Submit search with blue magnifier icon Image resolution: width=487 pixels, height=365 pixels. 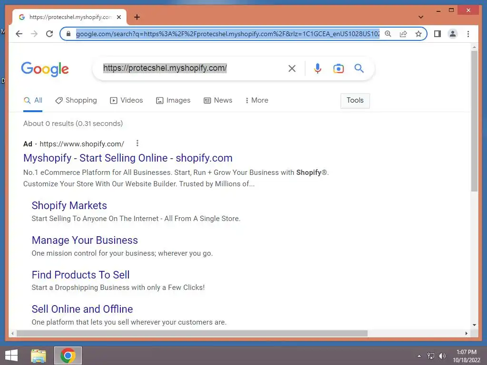point(359,68)
